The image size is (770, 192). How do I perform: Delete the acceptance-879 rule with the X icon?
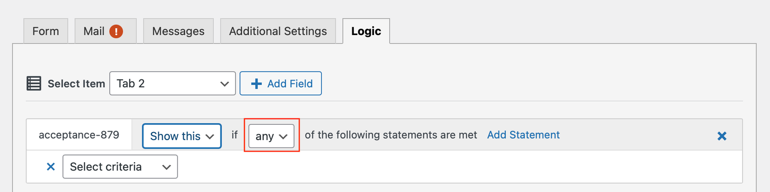click(722, 136)
